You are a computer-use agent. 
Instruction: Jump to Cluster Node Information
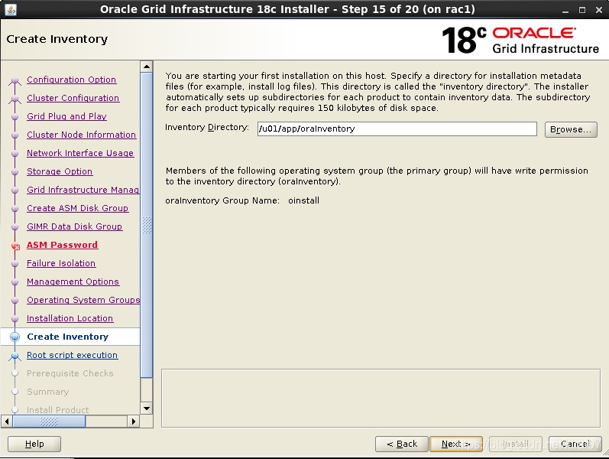[x=81, y=135]
